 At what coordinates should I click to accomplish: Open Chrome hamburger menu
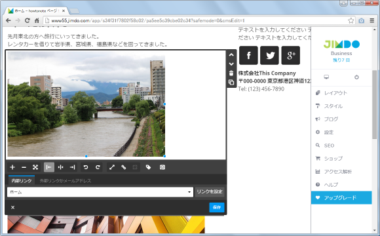point(372,20)
